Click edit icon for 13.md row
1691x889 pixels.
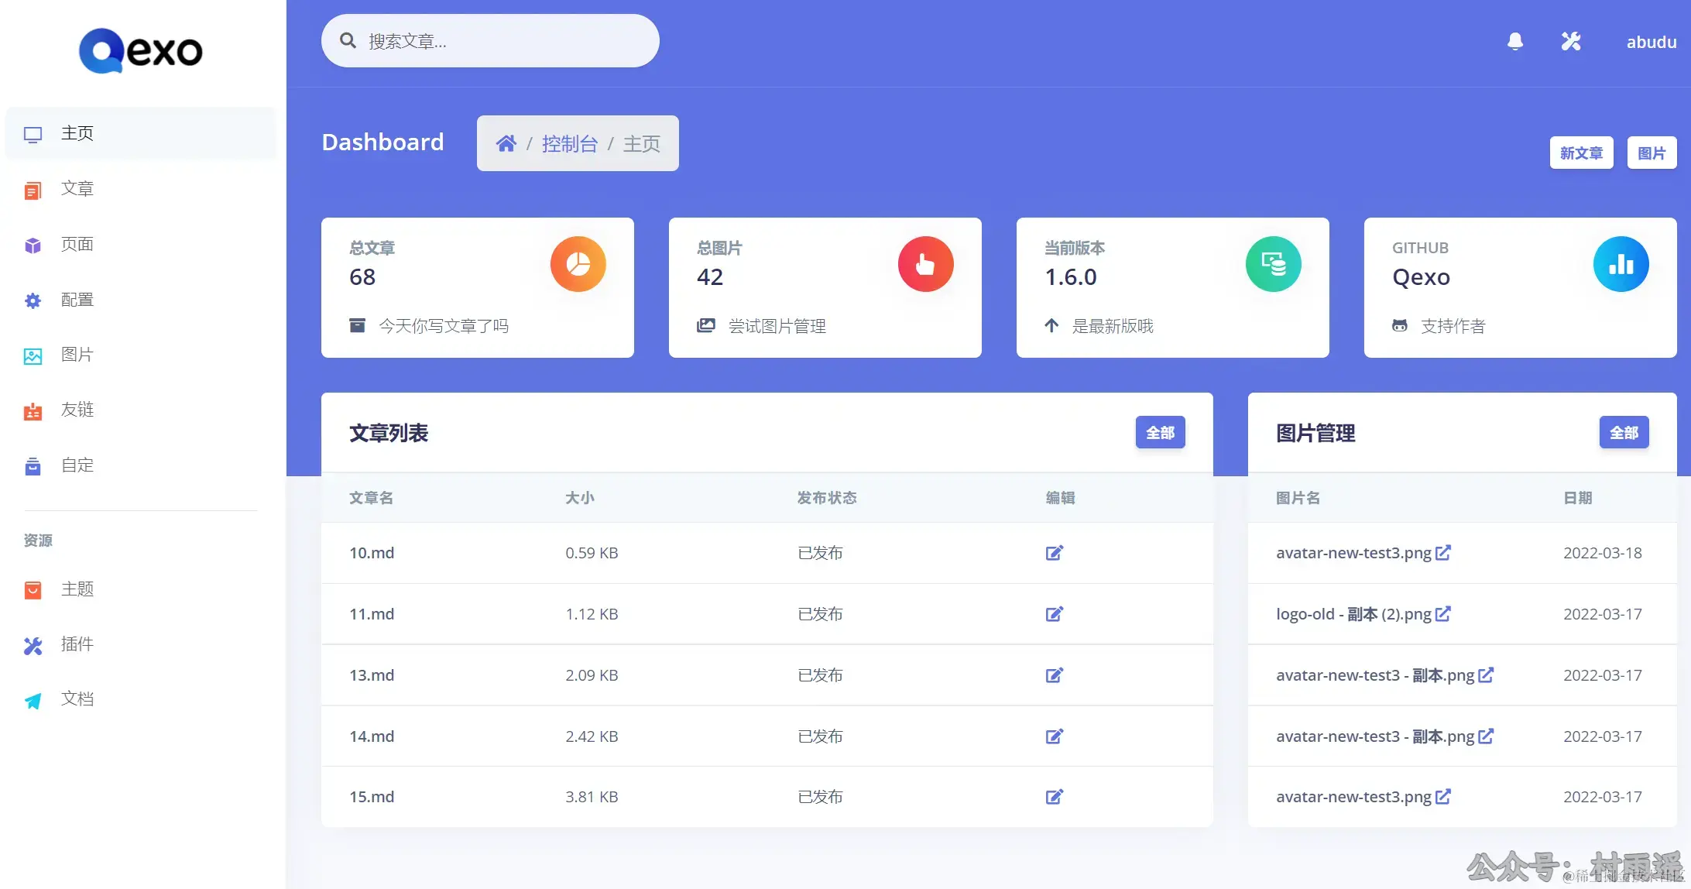(1054, 675)
